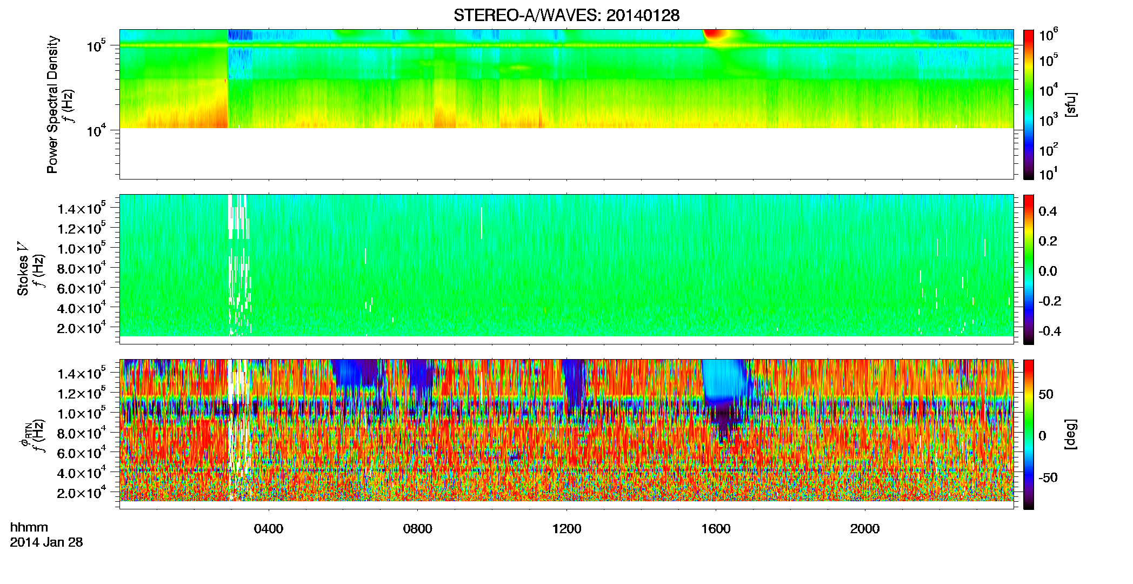Select the [deg] colorbar unit label

pos(1071,434)
